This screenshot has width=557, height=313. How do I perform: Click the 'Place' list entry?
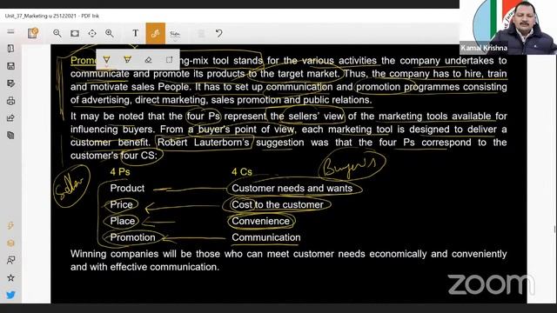coord(123,221)
